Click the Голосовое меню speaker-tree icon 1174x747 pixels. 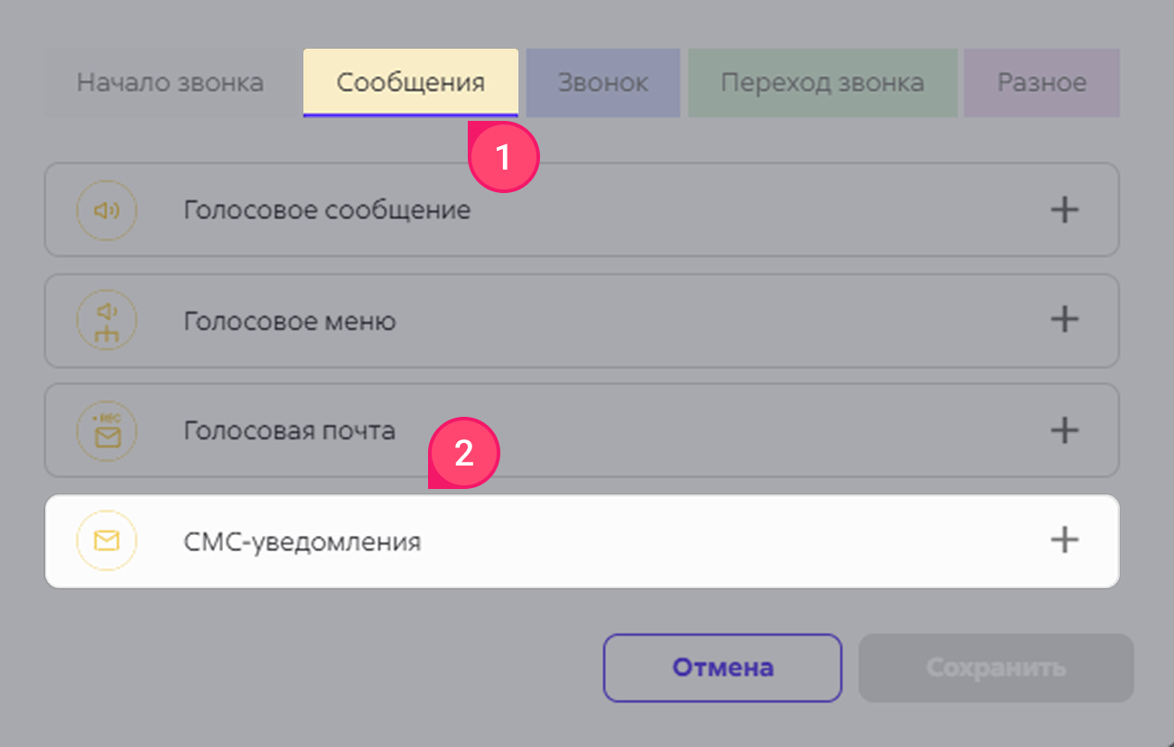pos(107,320)
